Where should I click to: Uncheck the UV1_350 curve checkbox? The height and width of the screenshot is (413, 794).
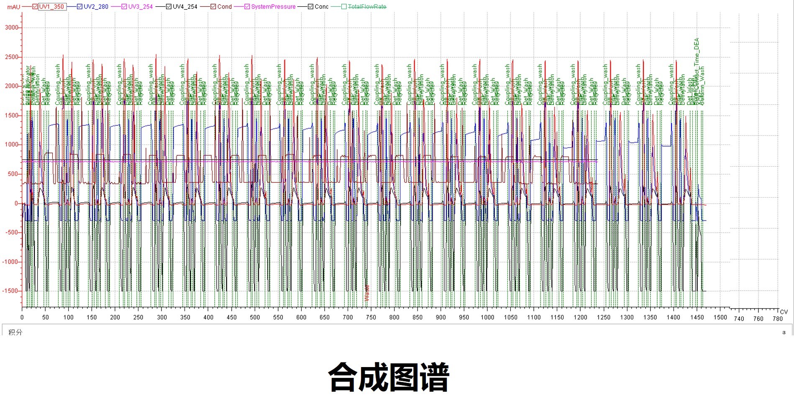point(35,7)
